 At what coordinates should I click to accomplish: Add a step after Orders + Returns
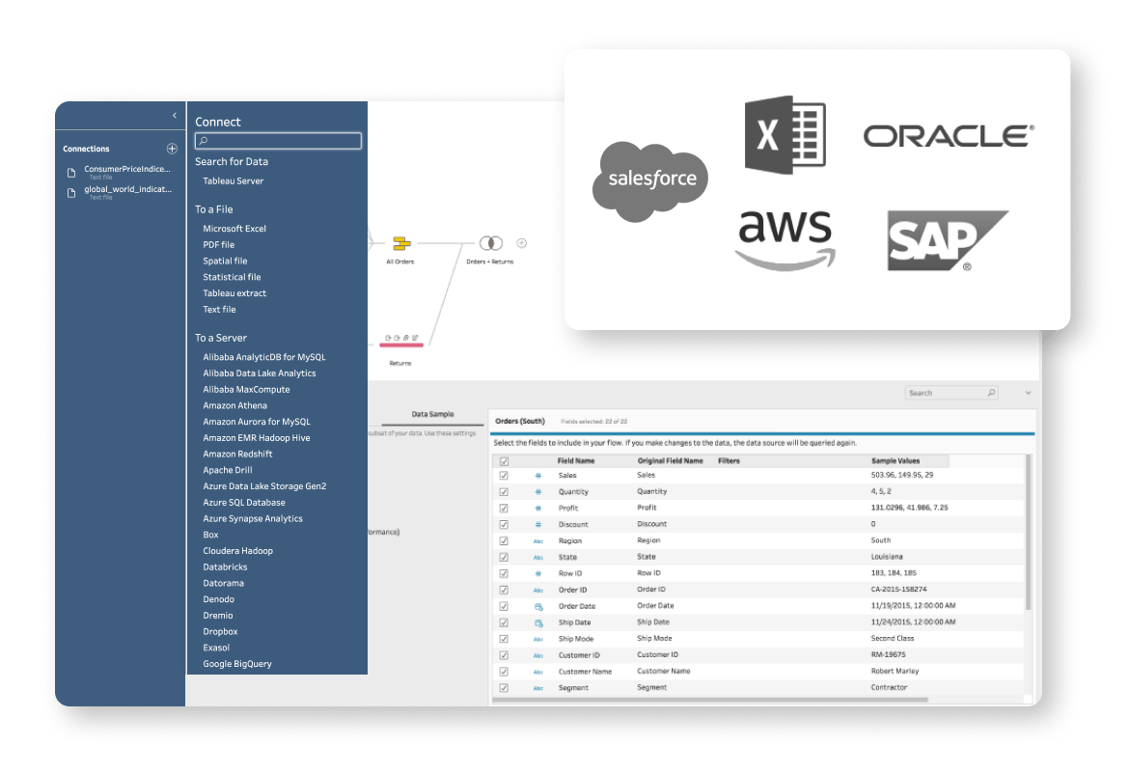[522, 243]
